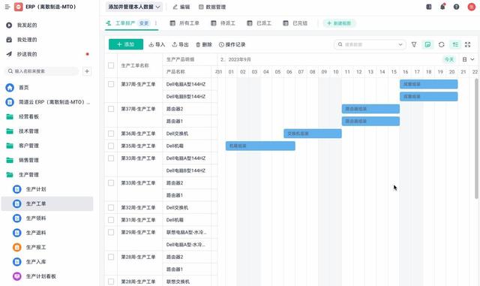The width and height of the screenshot is (480, 286).
Task: Click the red ERP app logo
Action: (18, 7)
